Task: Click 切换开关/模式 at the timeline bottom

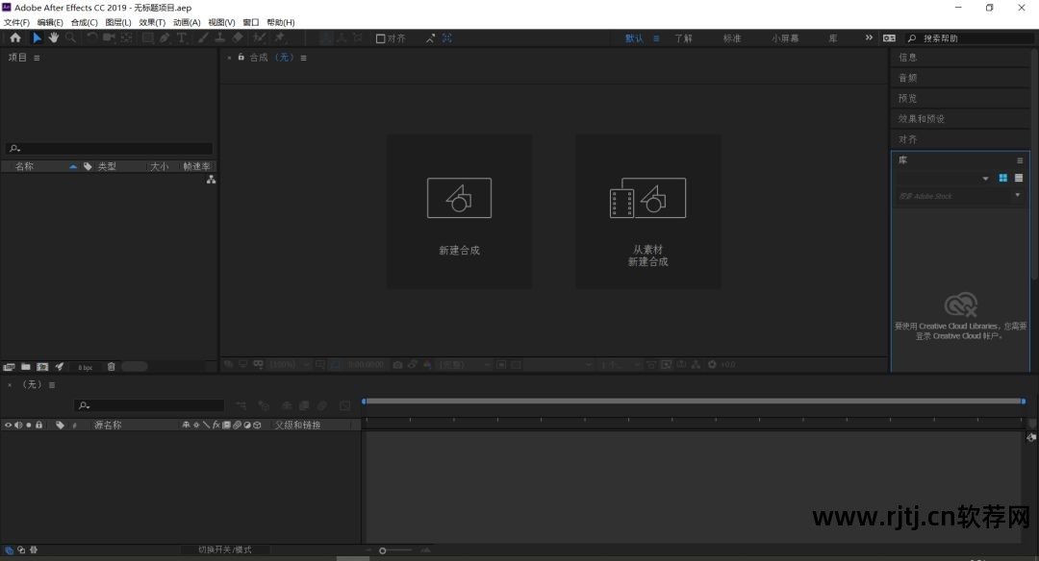Action: click(x=225, y=549)
